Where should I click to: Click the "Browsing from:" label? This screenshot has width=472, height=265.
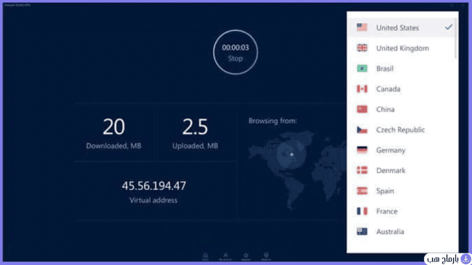(x=273, y=121)
